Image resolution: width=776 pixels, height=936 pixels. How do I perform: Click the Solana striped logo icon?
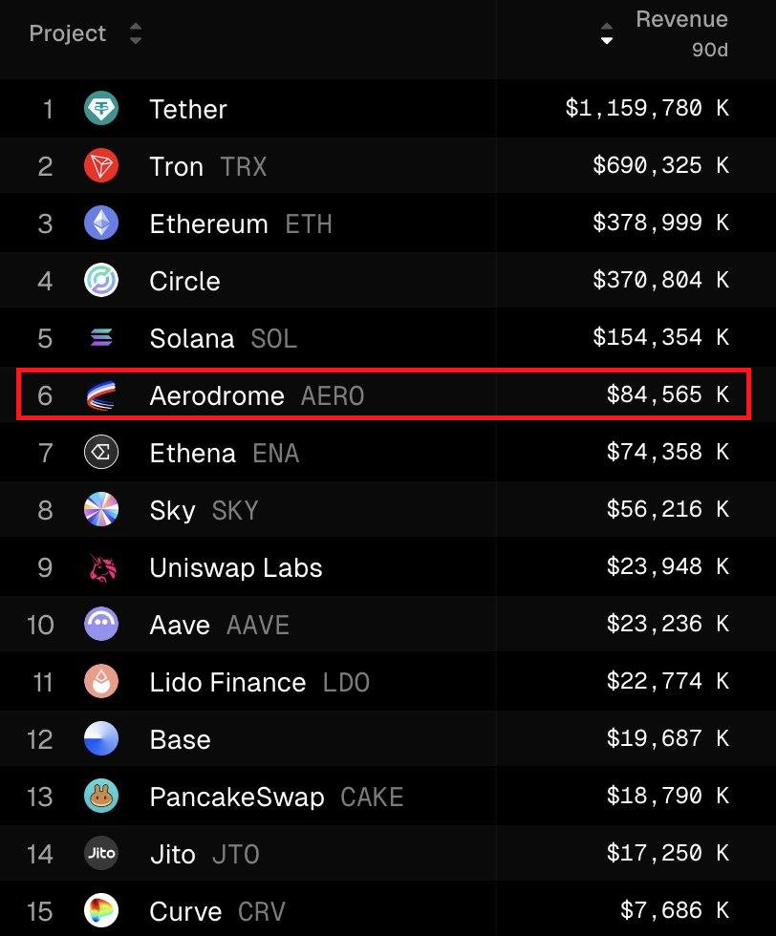point(101,338)
